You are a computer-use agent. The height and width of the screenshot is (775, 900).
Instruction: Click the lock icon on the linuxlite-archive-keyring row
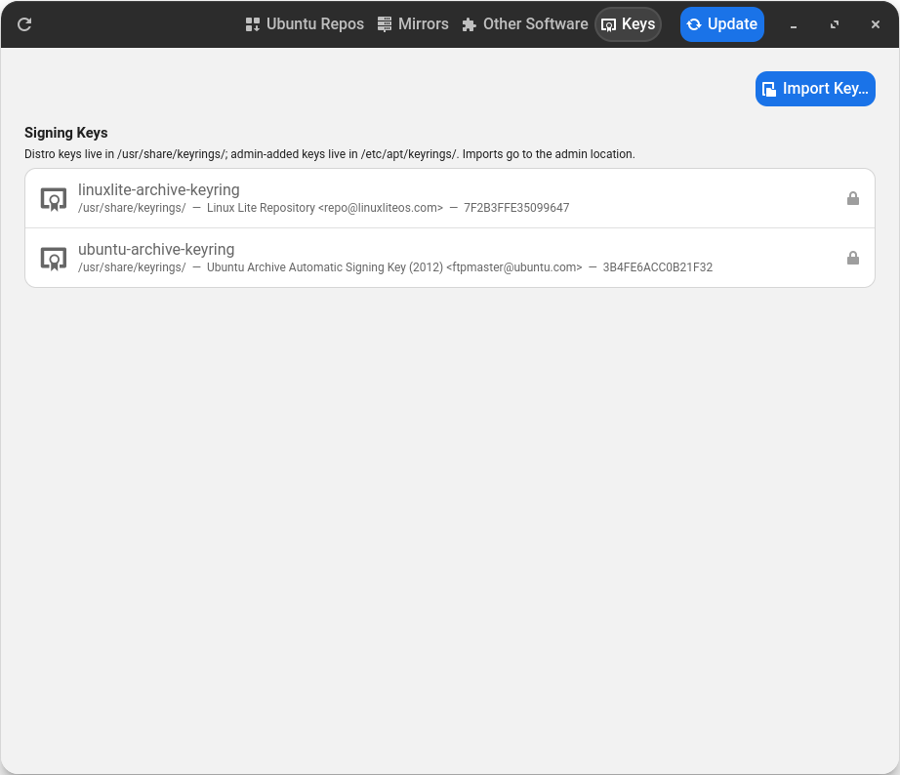click(x=853, y=198)
